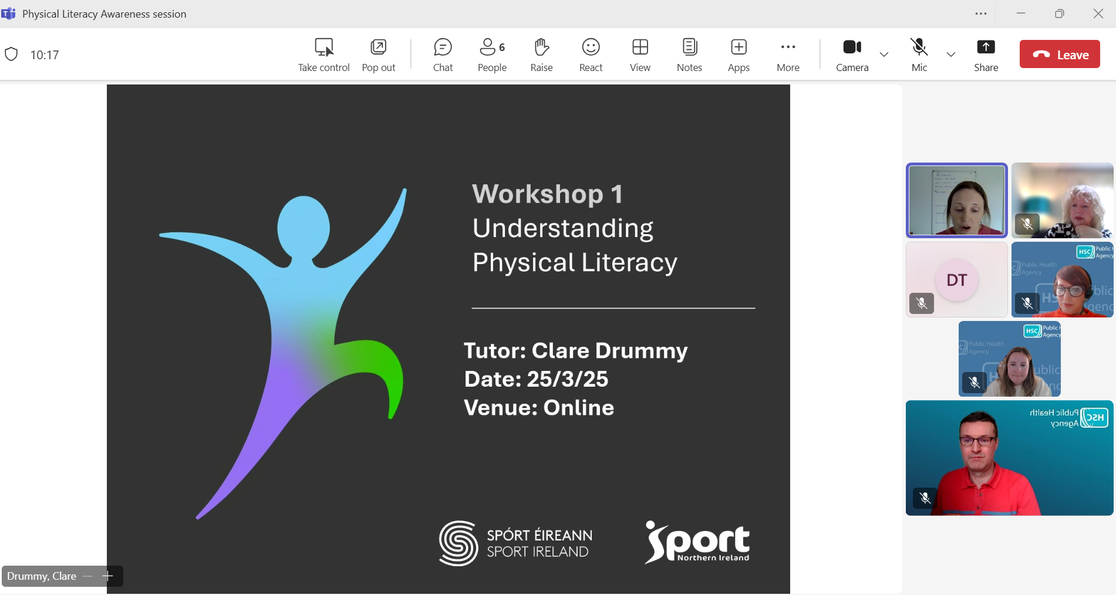Leave the meeting
Viewport: 1116px width, 595px height.
coord(1060,55)
